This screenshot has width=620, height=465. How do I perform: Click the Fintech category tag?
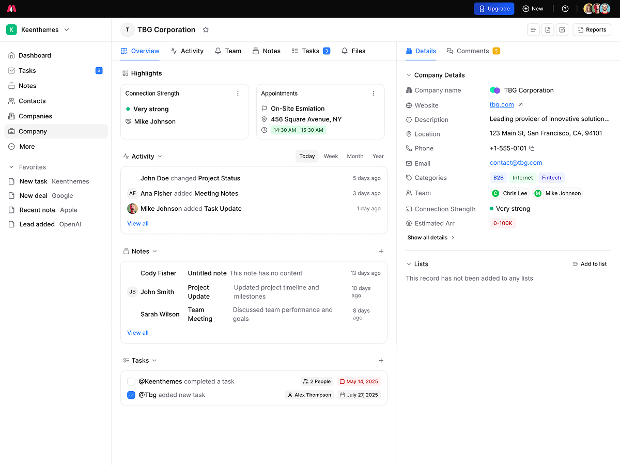(x=551, y=178)
